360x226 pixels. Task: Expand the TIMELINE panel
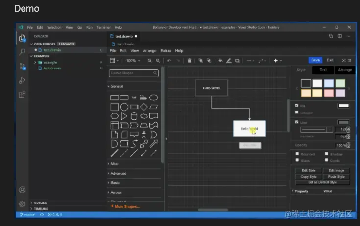tap(41, 209)
